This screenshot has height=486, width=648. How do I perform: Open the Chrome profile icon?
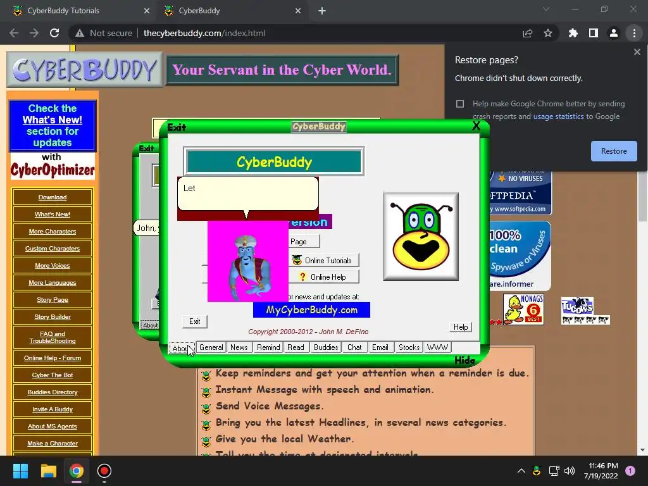pos(614,33)
